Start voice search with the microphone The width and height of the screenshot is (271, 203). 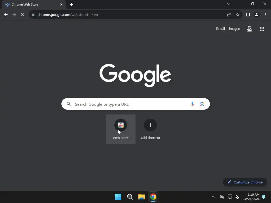pyautogui.click(x=192, y=104)
